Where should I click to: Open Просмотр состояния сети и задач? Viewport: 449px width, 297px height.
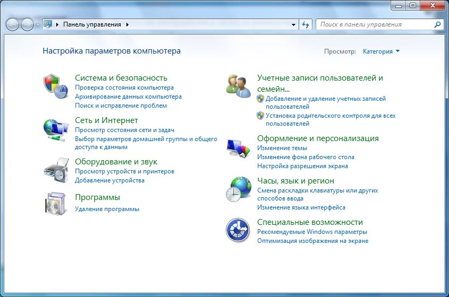(124, 130)
